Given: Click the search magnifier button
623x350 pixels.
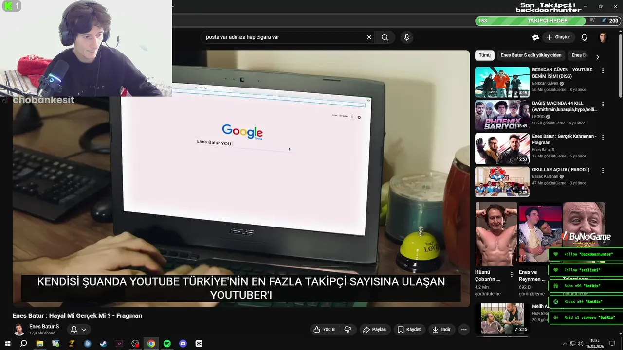Looking at the screenshot, I should click(x=385, y=37).
